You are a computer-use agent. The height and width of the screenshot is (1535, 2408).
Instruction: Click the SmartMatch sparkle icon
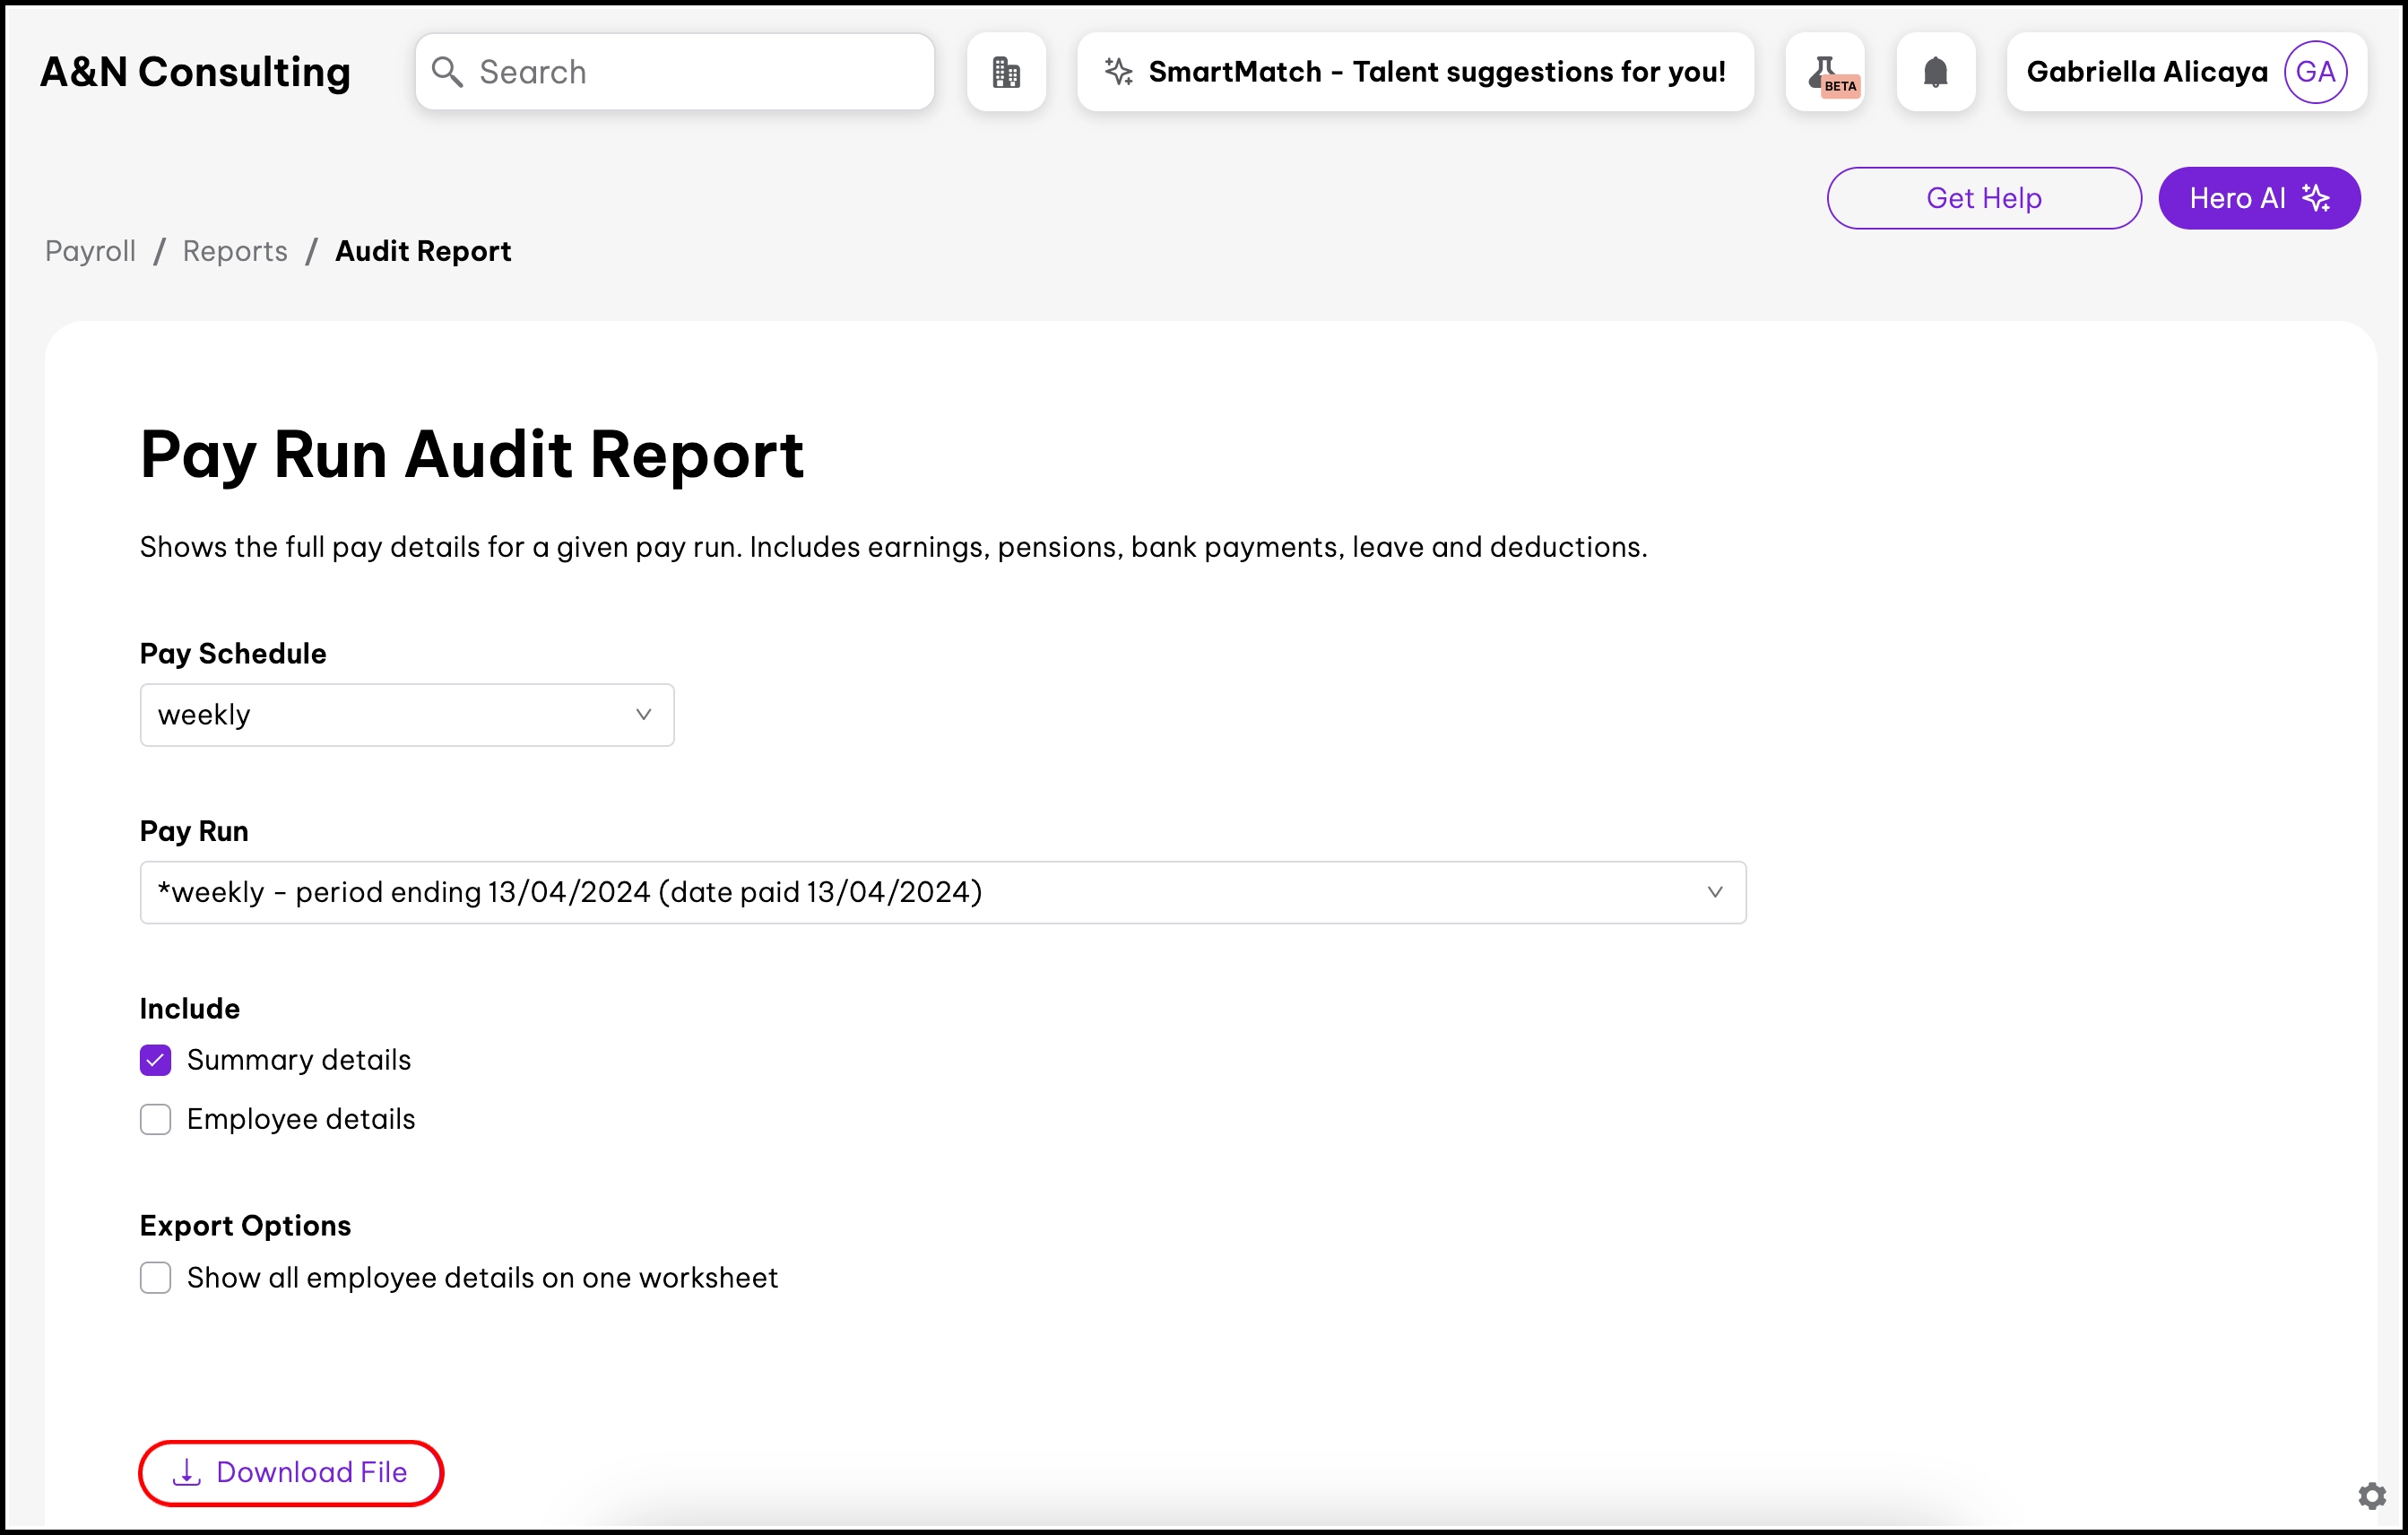1118,72
